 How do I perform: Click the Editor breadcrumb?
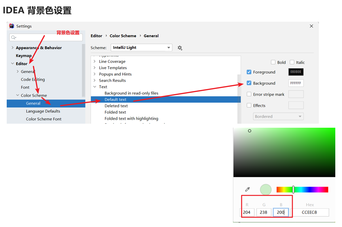point(96,36)
